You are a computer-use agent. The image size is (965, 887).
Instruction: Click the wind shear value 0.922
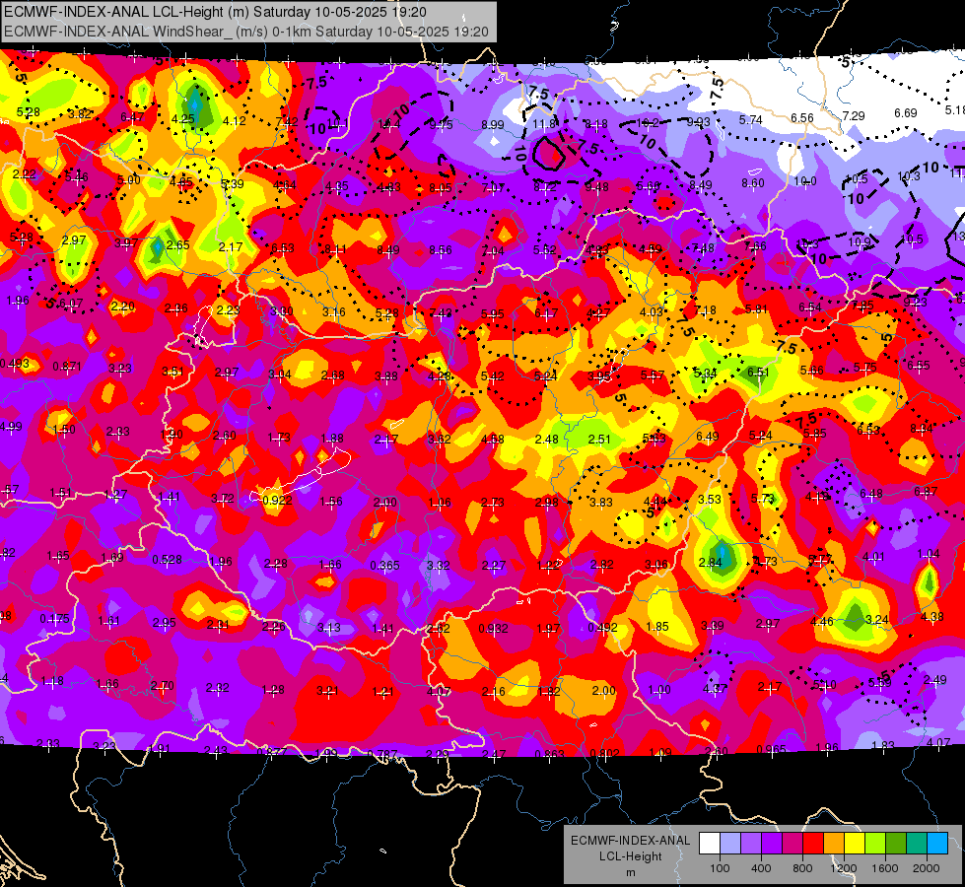(x=278, y=501)
